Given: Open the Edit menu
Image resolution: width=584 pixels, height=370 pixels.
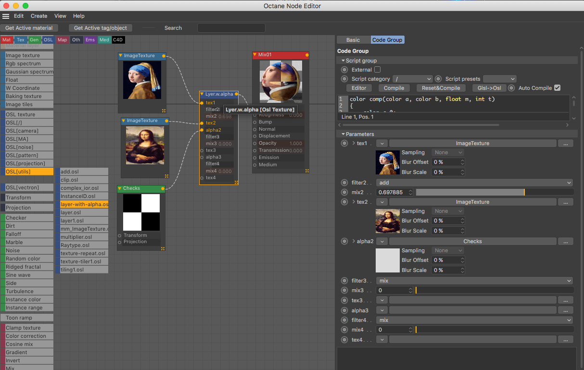Looking at the screenshot, I should point(19,16).
